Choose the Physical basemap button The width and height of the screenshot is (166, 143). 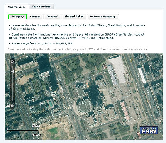click(53, 17)
